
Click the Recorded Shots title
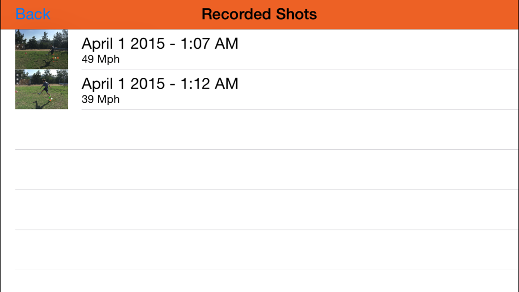click(x=259, y=14)
